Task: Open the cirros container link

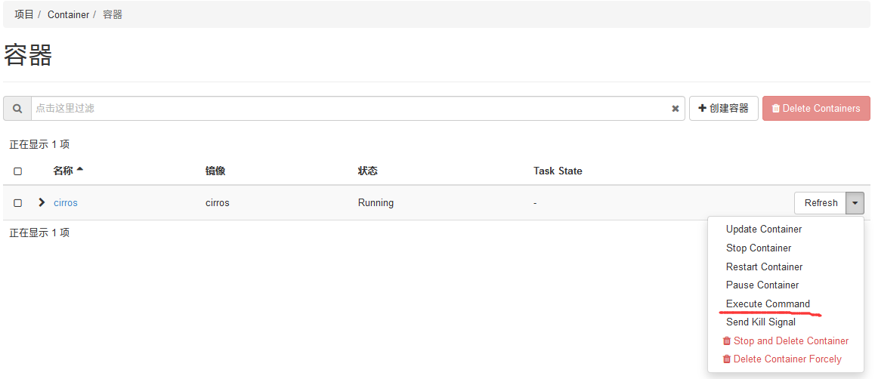Action: [66, 203]
